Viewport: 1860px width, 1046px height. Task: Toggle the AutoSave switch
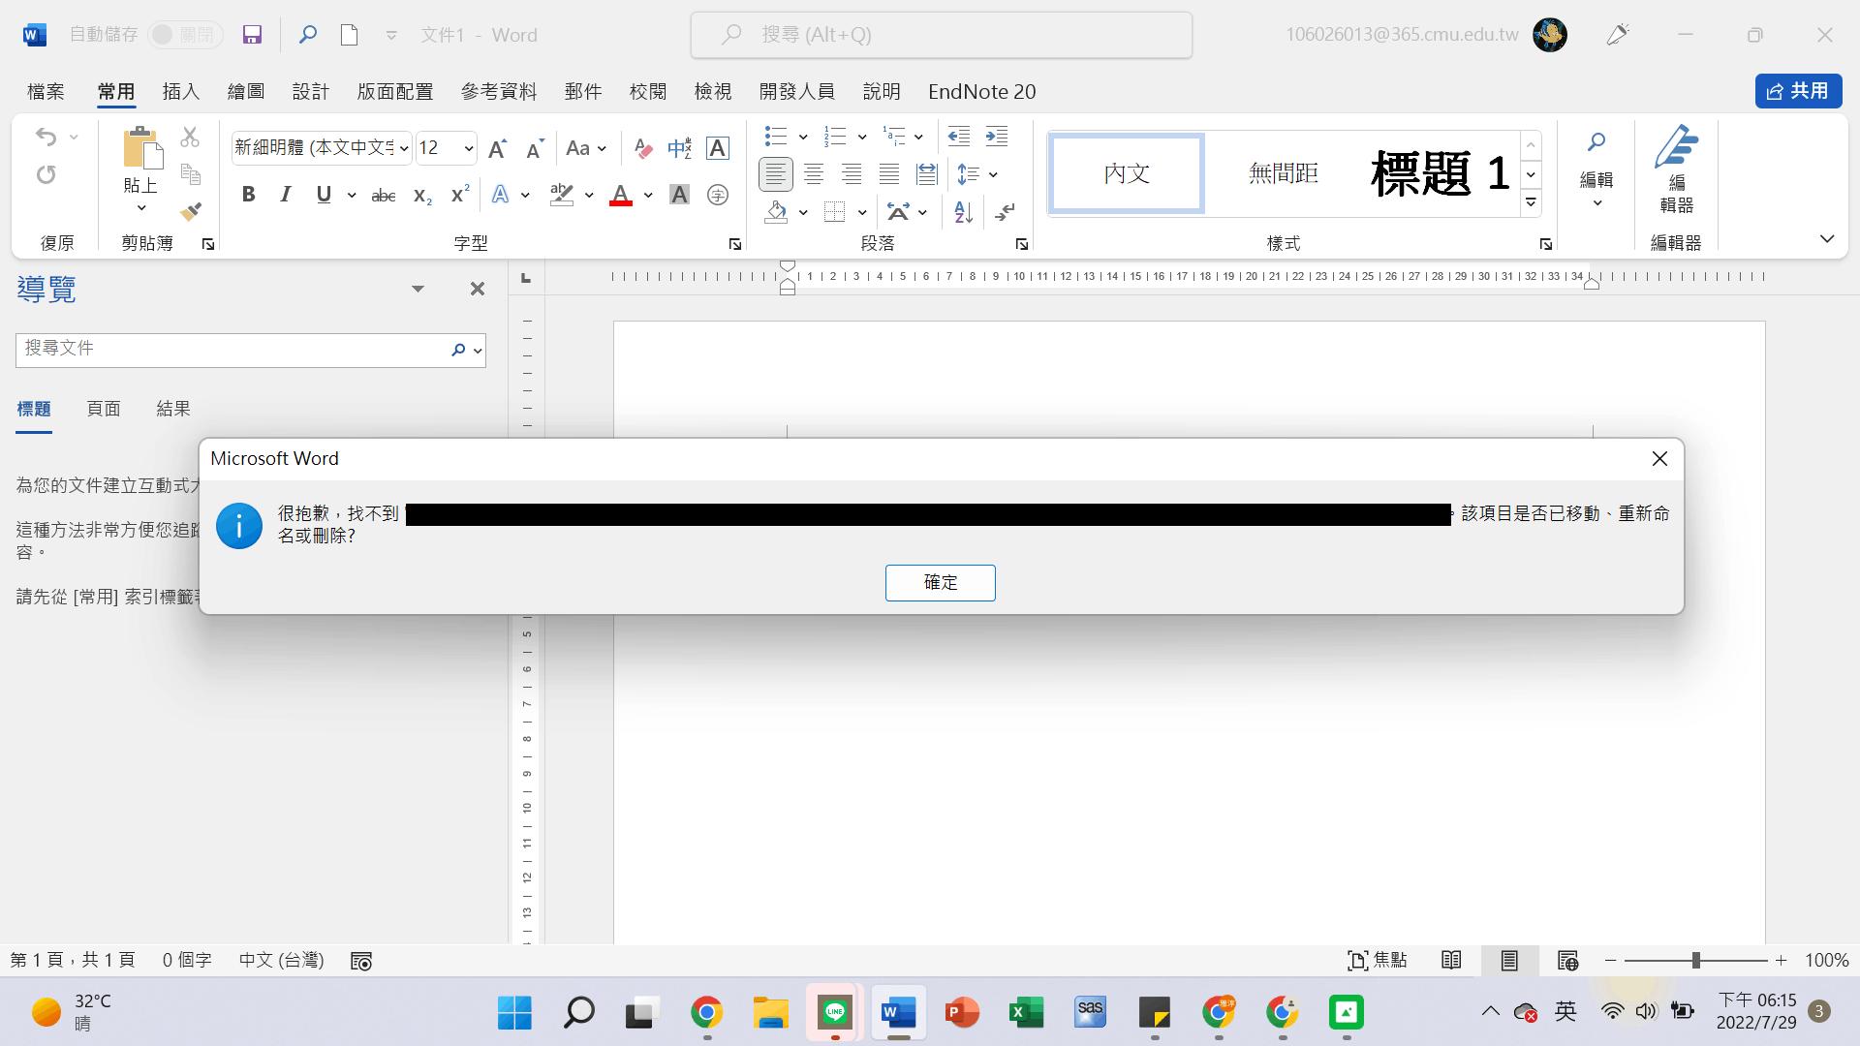[x=184, y=35]
